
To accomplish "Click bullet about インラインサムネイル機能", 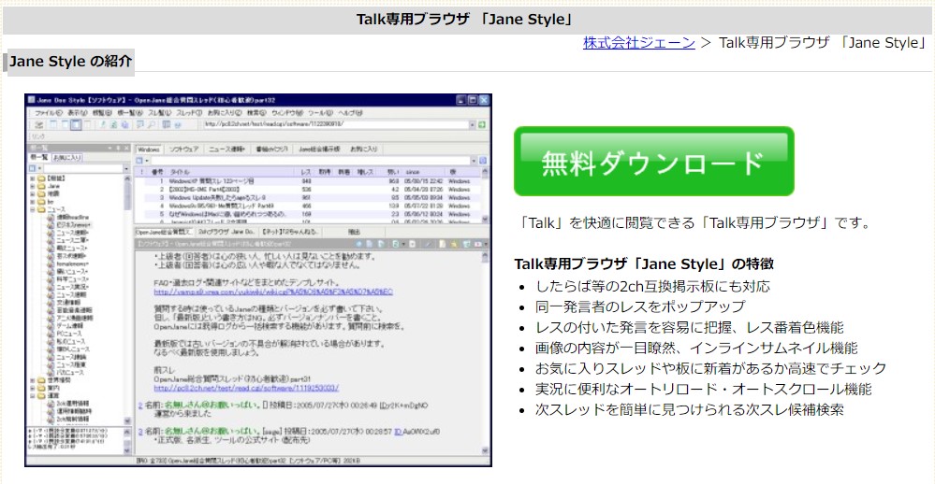I will click(x=696, y=348).
